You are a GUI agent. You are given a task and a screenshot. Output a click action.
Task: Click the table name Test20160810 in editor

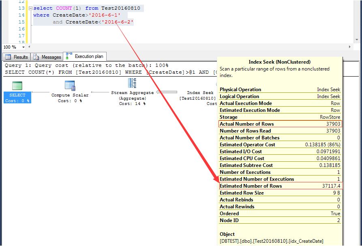[x=121, y=8]
